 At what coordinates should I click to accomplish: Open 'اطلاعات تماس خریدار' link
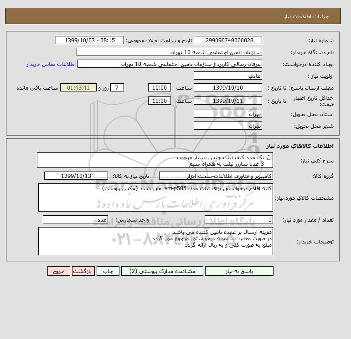click(x=51, y=64)
